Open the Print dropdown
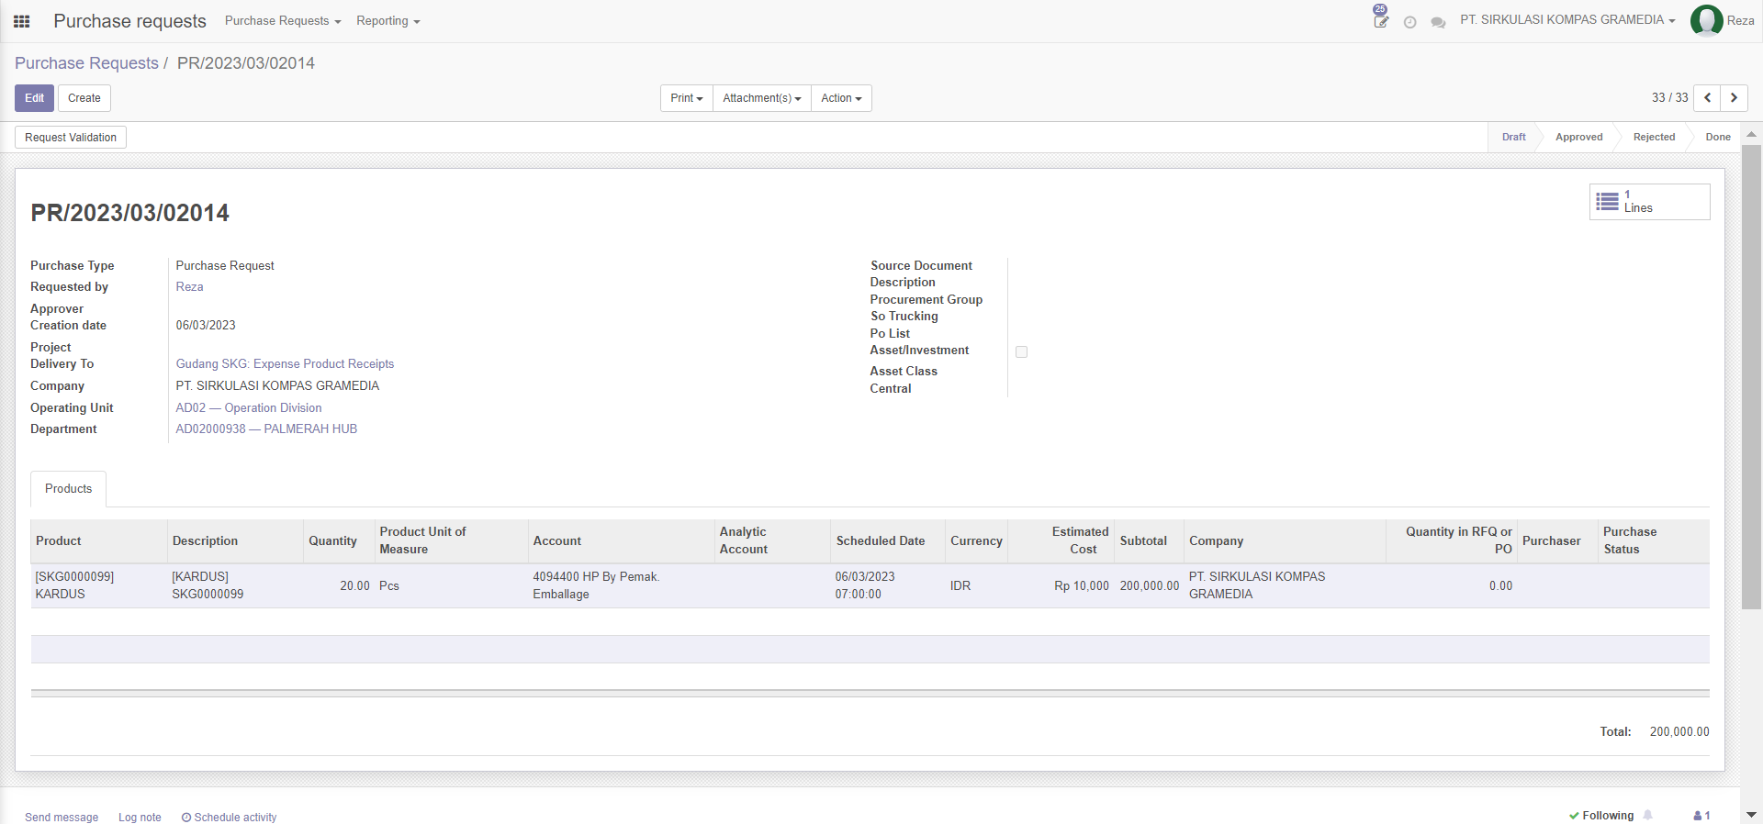The width and height of the screenshot is (1763, 824). pos(687,98)
